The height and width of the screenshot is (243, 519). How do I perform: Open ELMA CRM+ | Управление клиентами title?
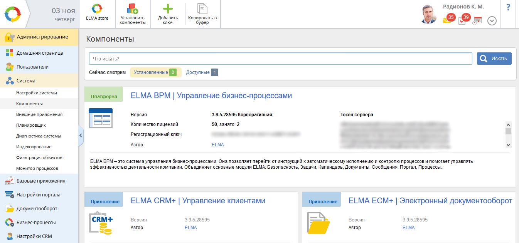[x=198, y=201]
